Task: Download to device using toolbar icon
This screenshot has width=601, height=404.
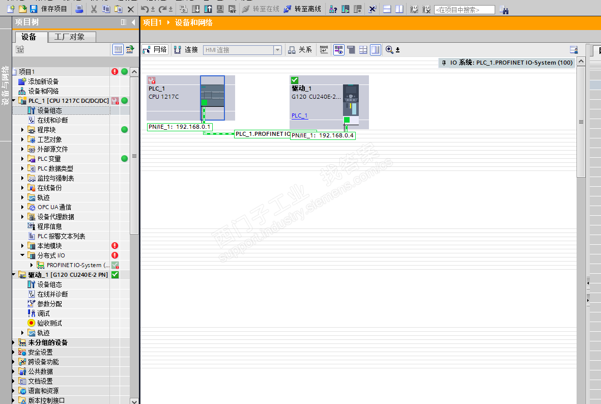Action: click(196, 9)
